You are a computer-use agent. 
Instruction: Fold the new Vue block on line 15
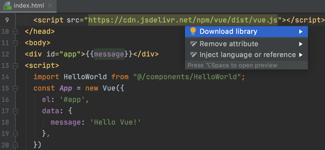(15, 88)
